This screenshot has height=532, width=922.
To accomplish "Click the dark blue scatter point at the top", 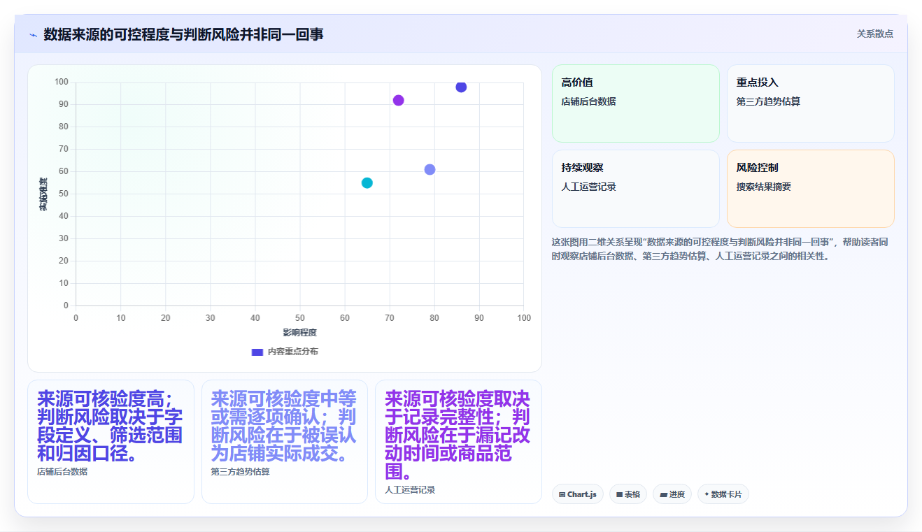I will point(461,87).
